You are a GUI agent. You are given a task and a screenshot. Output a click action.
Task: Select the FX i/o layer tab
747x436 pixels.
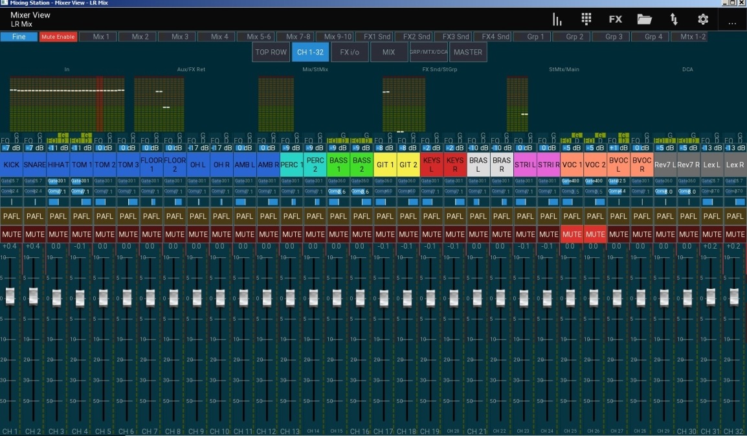[350, 52]
